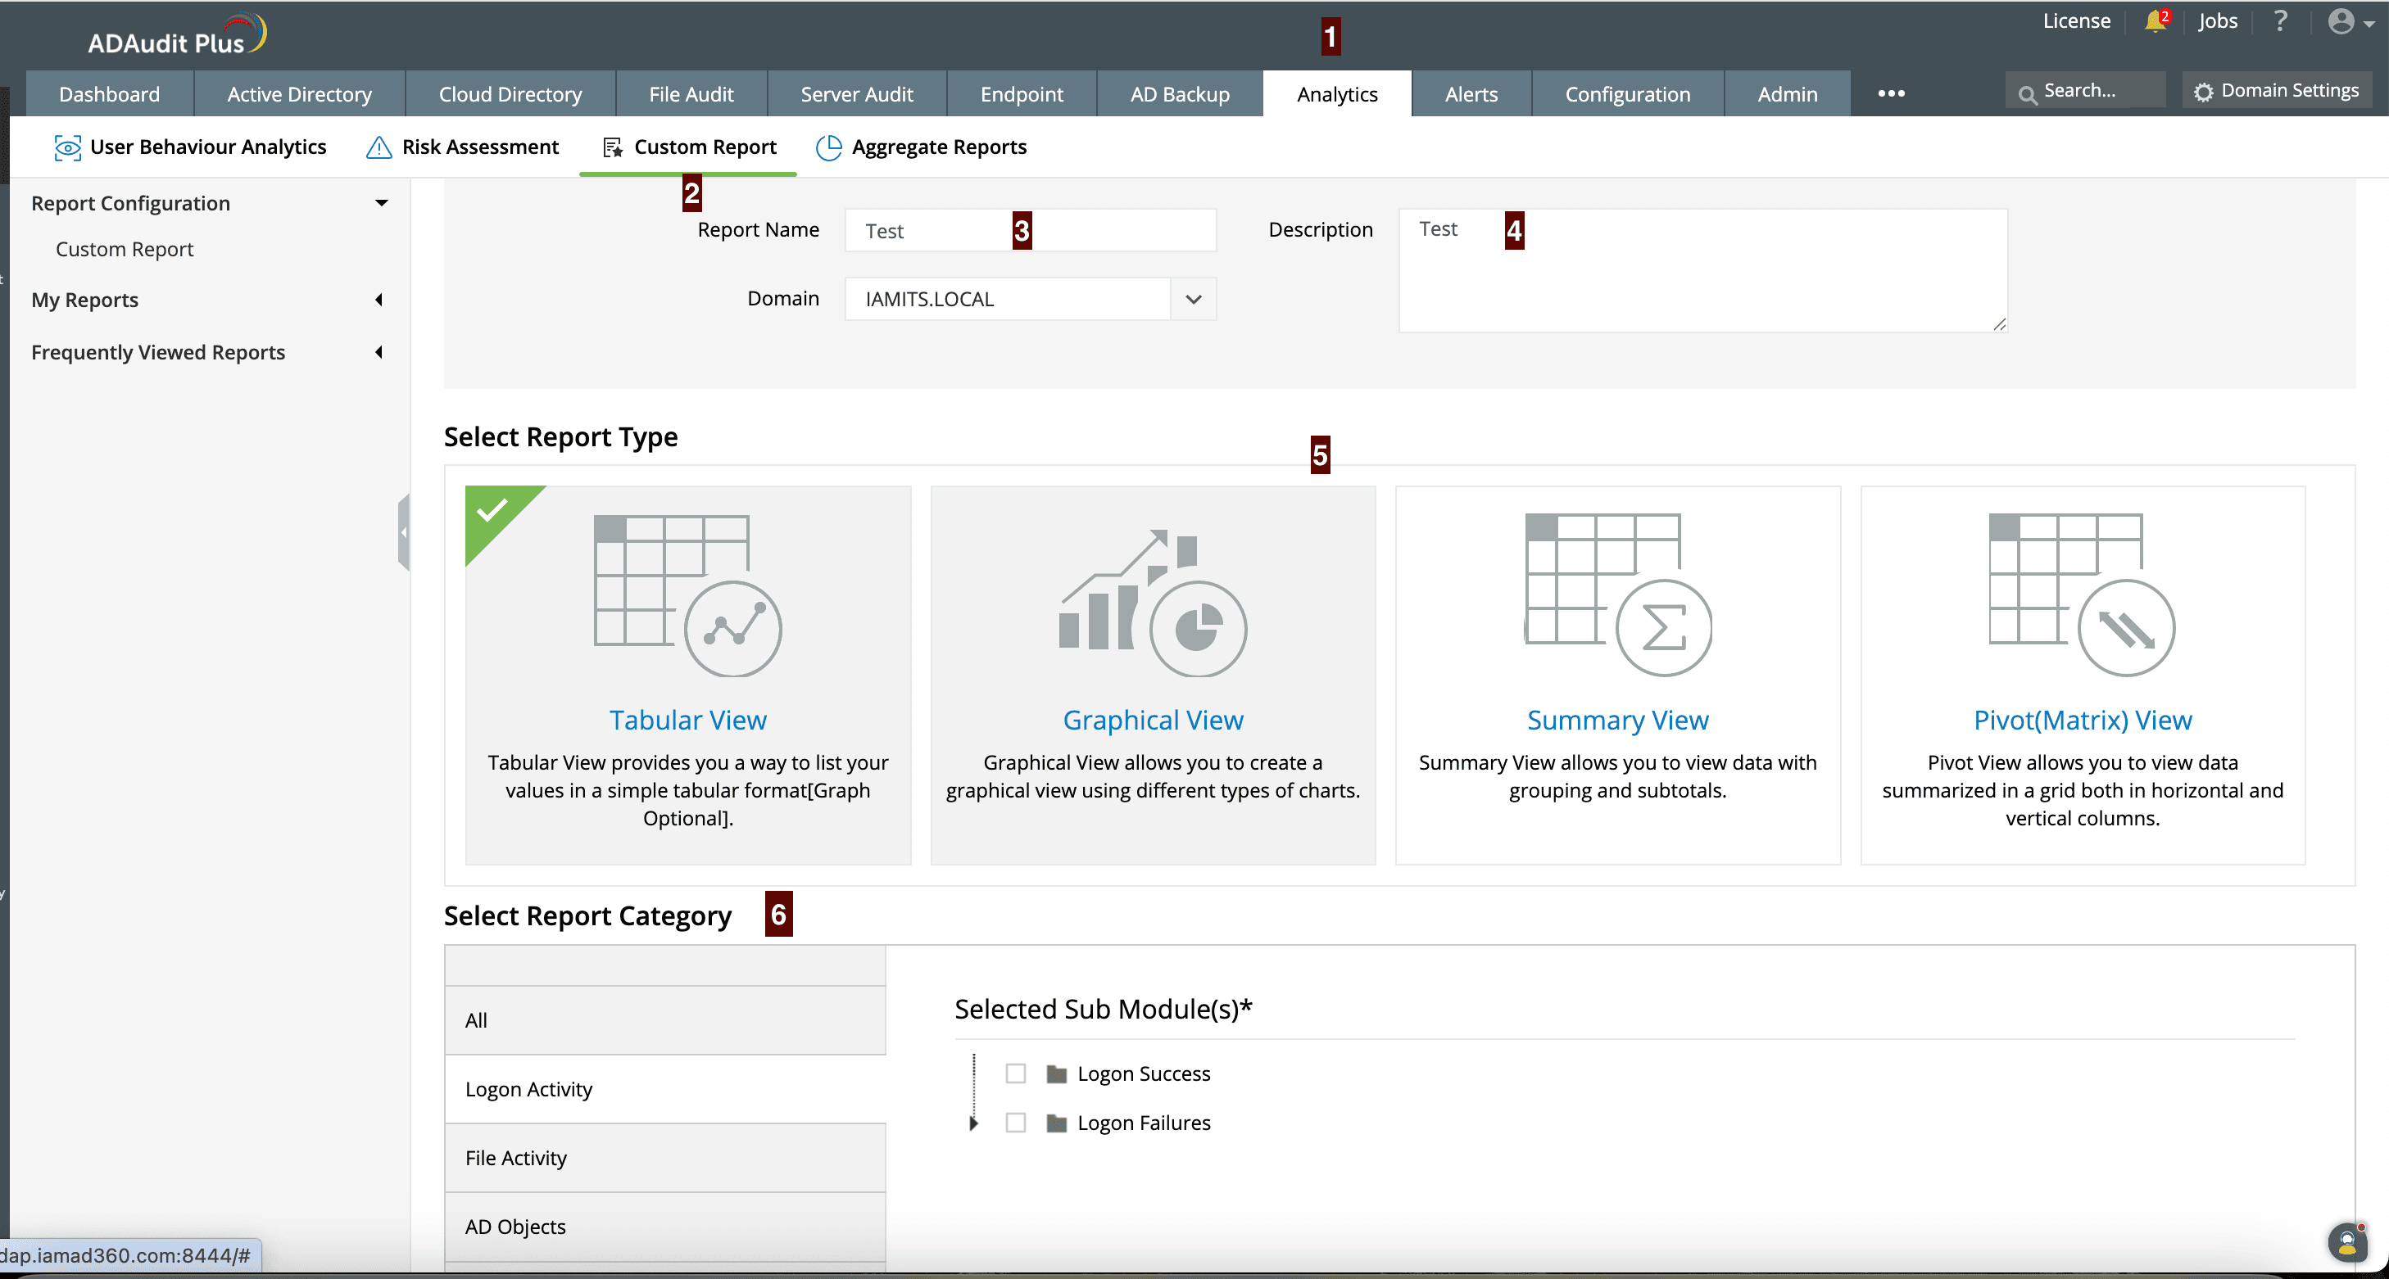Click the three-dots more tabs icon
Screen dimensions: 2389x1279
(x=1890, y=93)
